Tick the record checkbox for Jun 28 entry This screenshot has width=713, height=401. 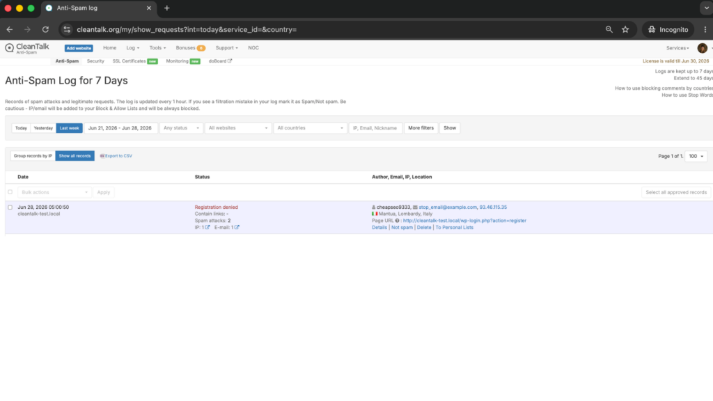[x=10, y=207]
